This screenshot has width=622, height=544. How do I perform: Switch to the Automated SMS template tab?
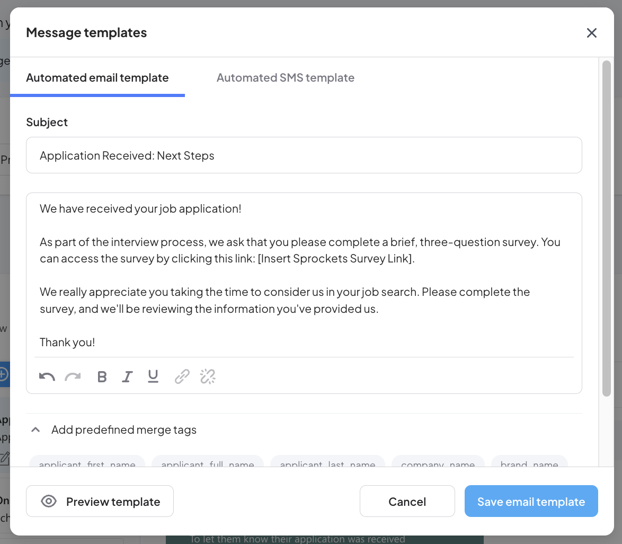pos(286,77)
